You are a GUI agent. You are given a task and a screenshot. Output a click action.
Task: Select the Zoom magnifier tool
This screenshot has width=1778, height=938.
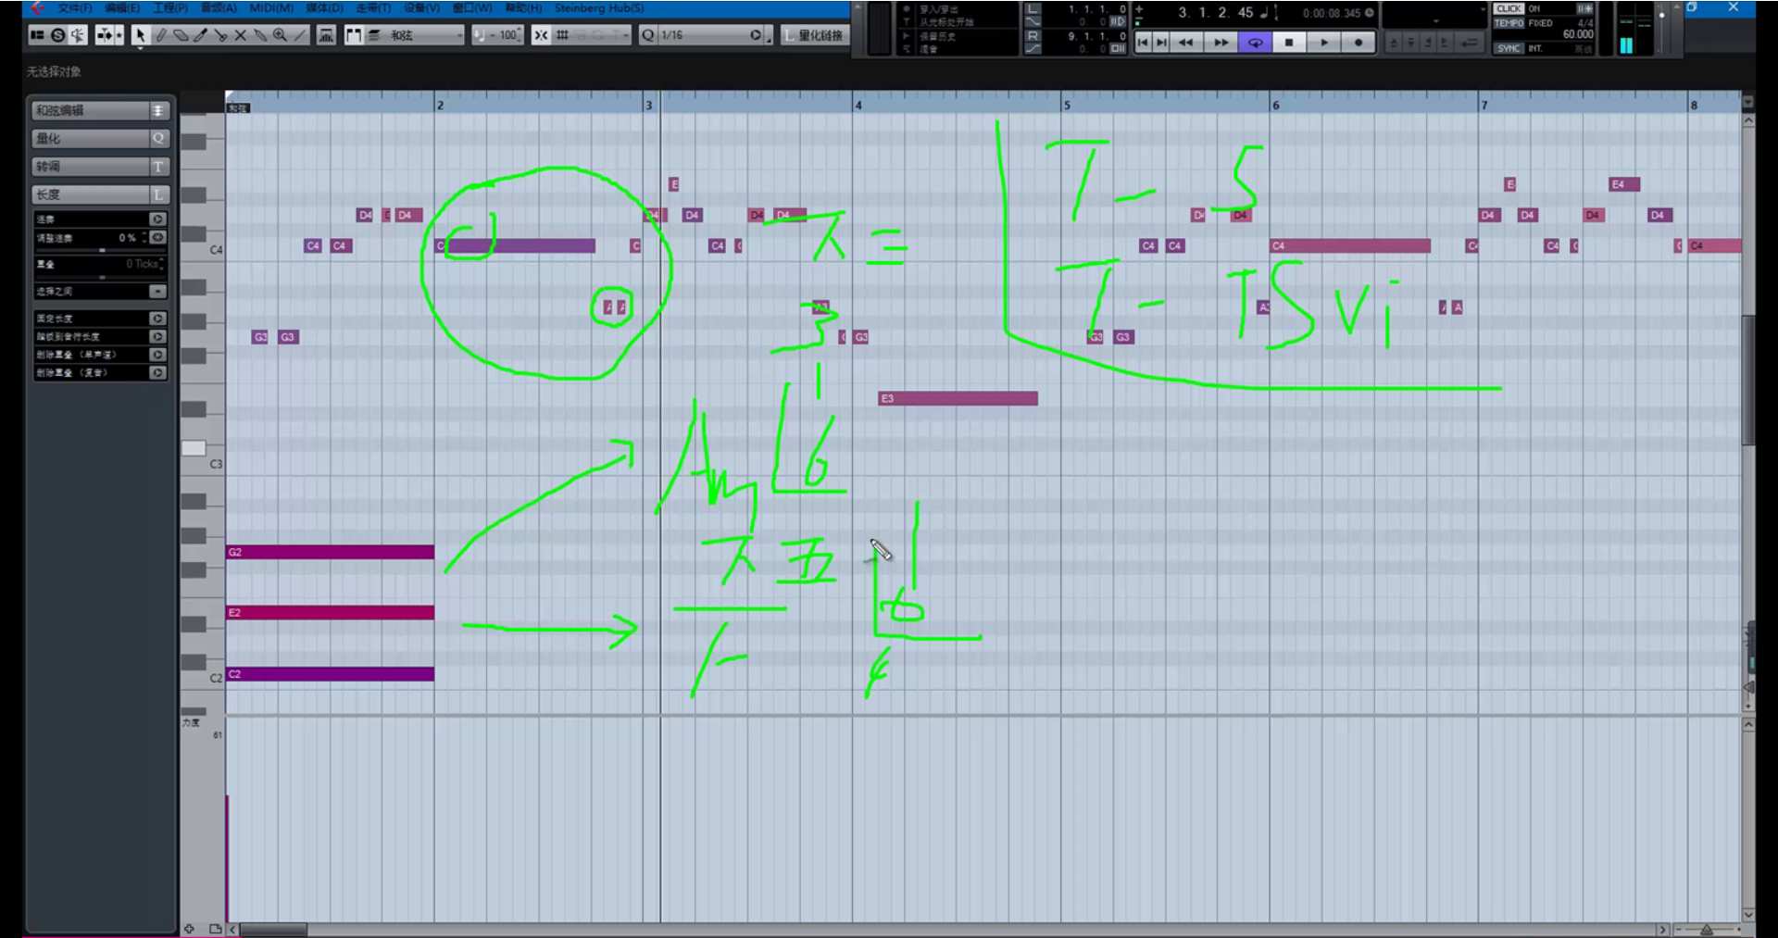click(x=280, y=35)
